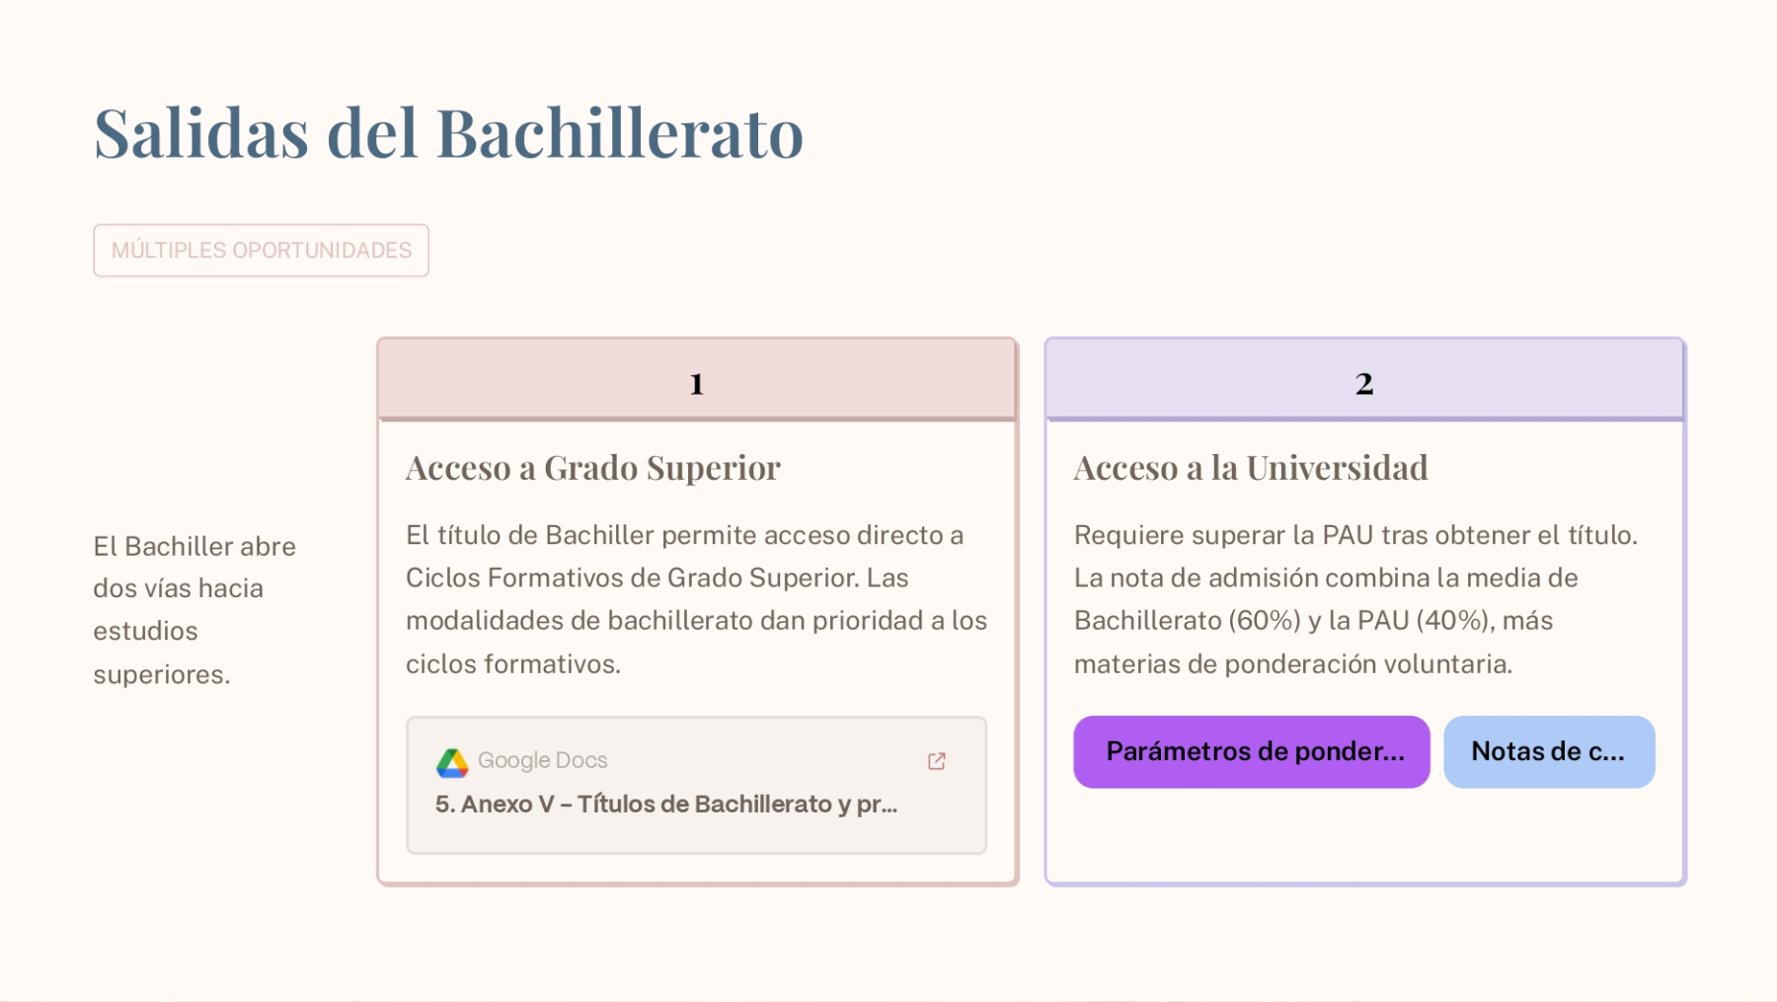The width and height of the screenshot is (1777, 1002).
Task: Select the pink header numbered 1
Action: coord(697,382)
